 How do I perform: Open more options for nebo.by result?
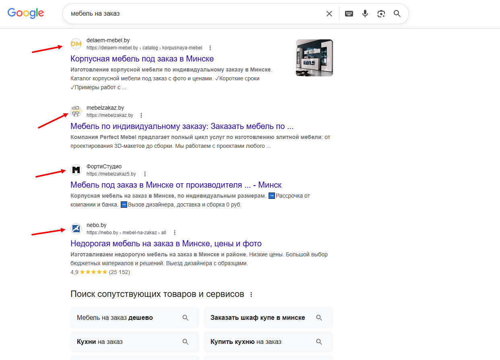point(175,233)
